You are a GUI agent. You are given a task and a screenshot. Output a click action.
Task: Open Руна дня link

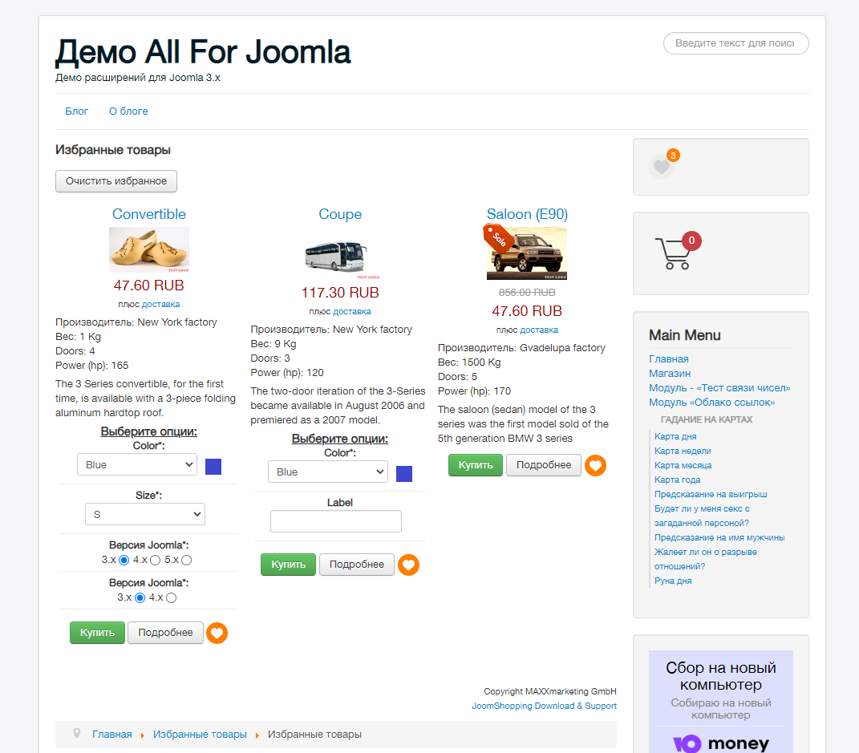(673, 581)
